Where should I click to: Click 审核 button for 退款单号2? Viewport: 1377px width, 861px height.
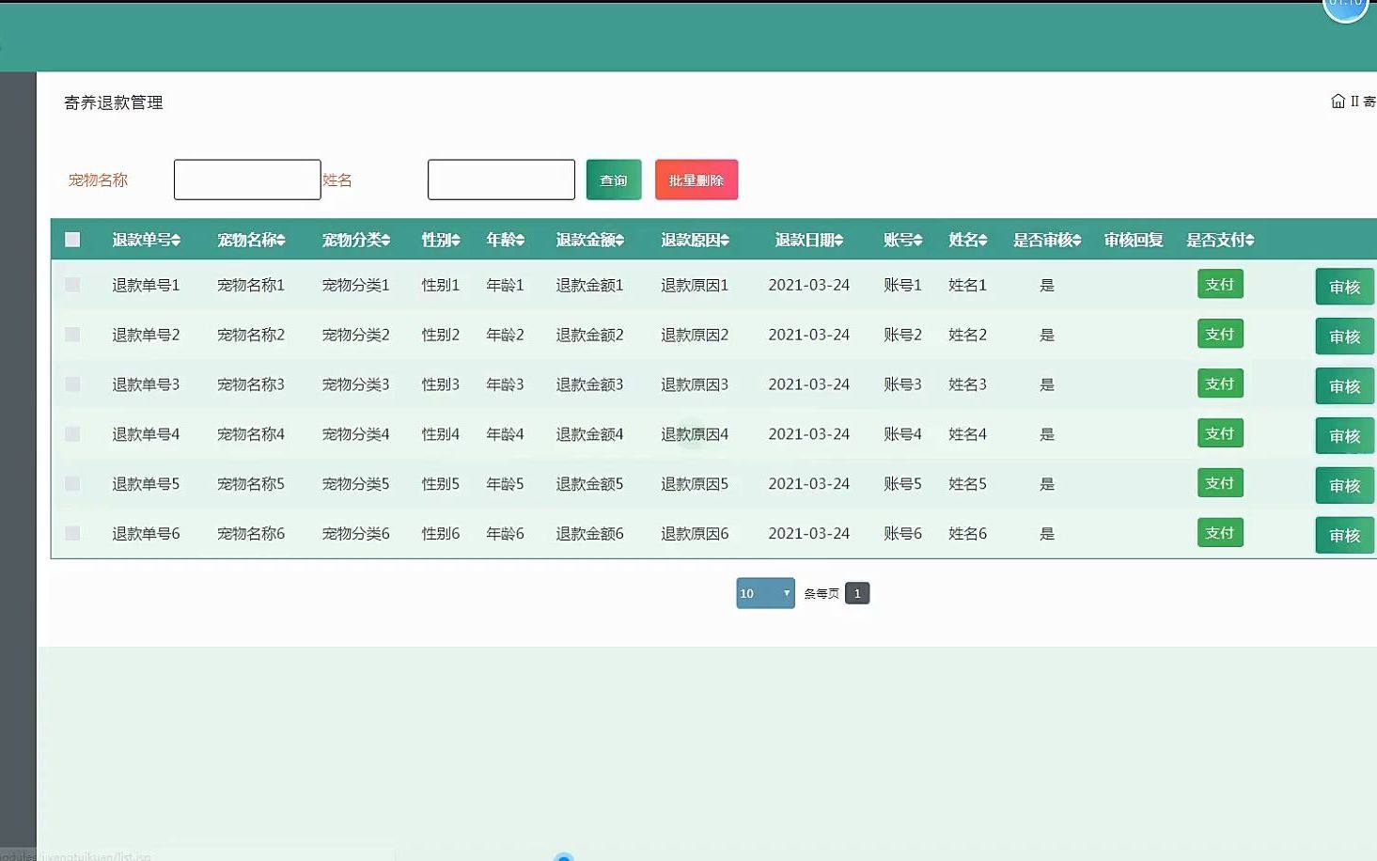pyautogui.click(x=1345, y=337)
